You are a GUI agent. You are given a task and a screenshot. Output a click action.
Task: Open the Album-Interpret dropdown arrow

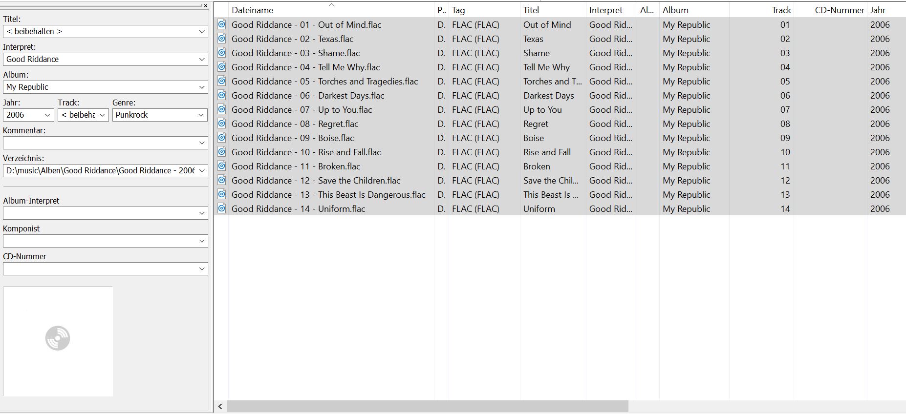202,213
